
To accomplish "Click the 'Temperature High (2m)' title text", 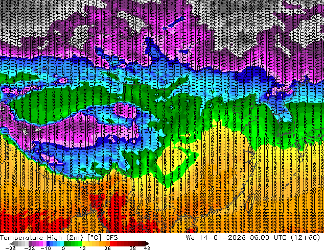I will coord(41,238).
